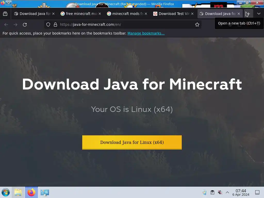264x198 pixels.
Task: Toggle keep-on-all-desktops titlebar diamond icon
Action: (9, 3)
